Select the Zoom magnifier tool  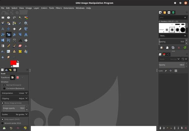pos(26,23)
